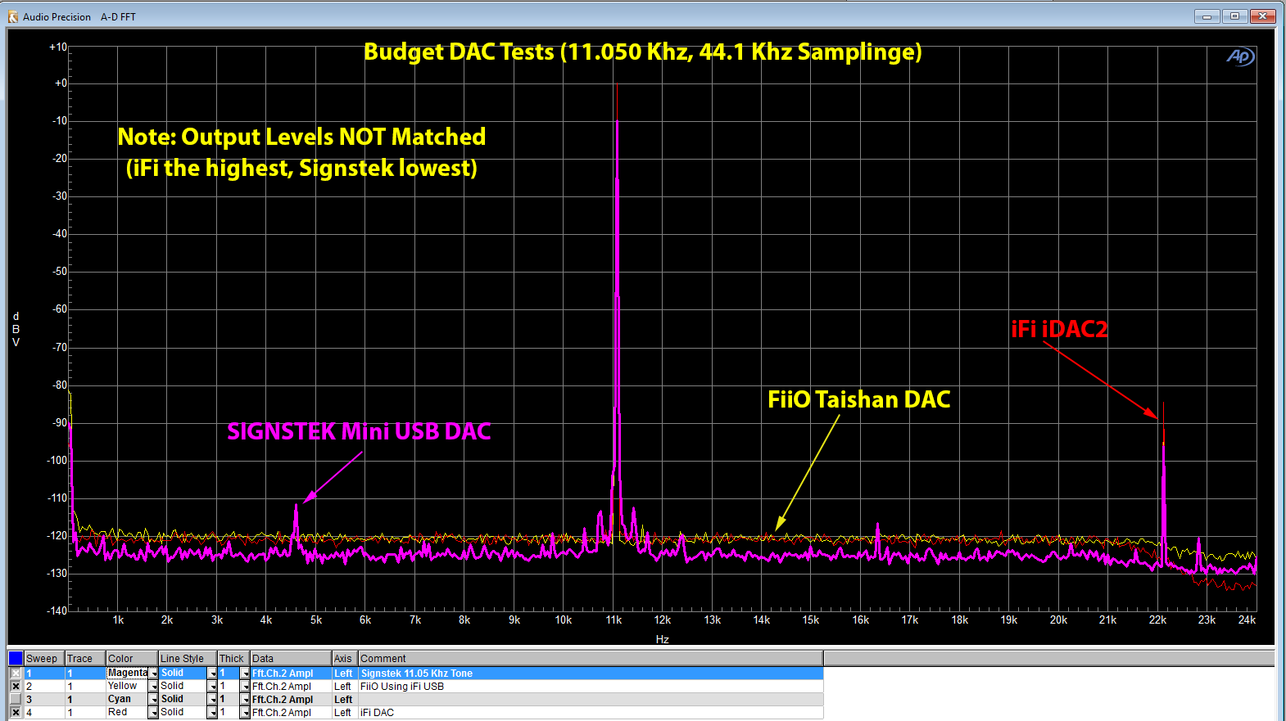Click the 'Hz' x-axis label
The height and width of the screenshot is (721, 1286).
[x=663, y=640]
